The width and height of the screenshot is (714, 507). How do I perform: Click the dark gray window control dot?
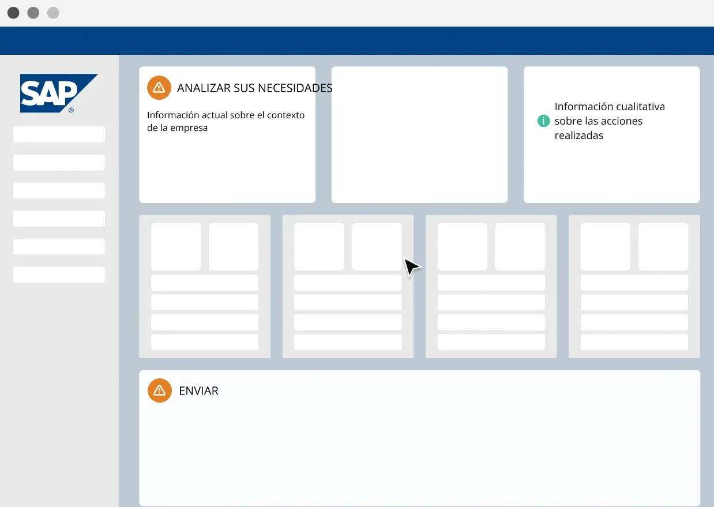(x=13, y=13)
